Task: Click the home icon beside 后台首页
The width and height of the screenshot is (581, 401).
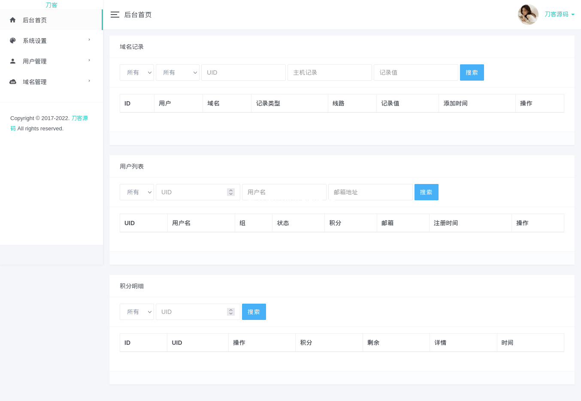Action: pos(12,20)
